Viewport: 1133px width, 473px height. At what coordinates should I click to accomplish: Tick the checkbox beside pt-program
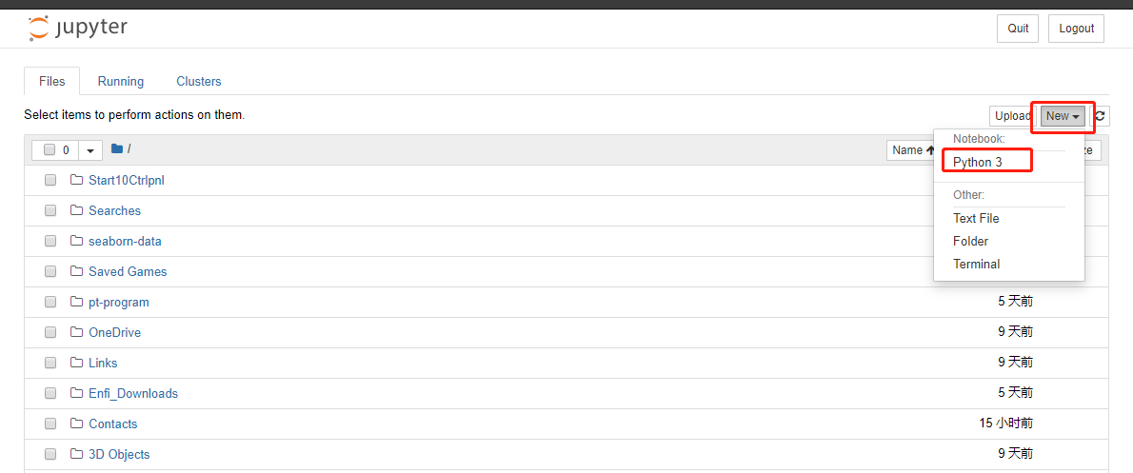pos(50,302)
